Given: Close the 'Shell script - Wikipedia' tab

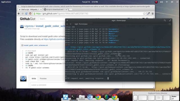Looking at the screenshot, I should coord(41,10).
